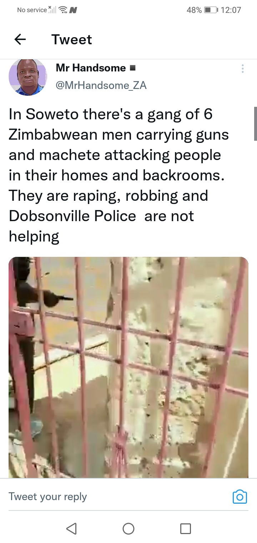The image size is (257, 543).
Task: Play the attached video of the gate
Action: pos(128,367)
